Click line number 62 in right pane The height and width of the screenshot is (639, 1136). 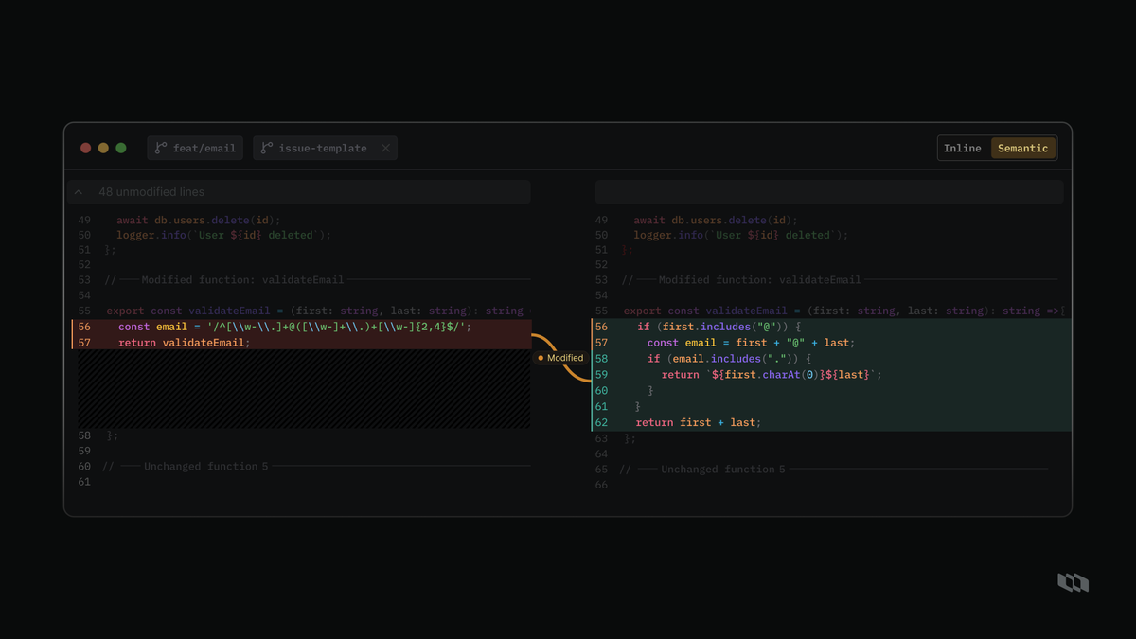click(x=601, y=422)
